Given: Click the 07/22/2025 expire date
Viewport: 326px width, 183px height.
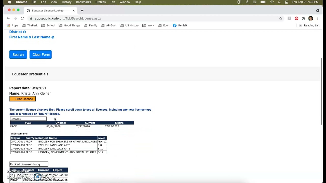Looking at the screenshot, I should (x=112, y=126).
